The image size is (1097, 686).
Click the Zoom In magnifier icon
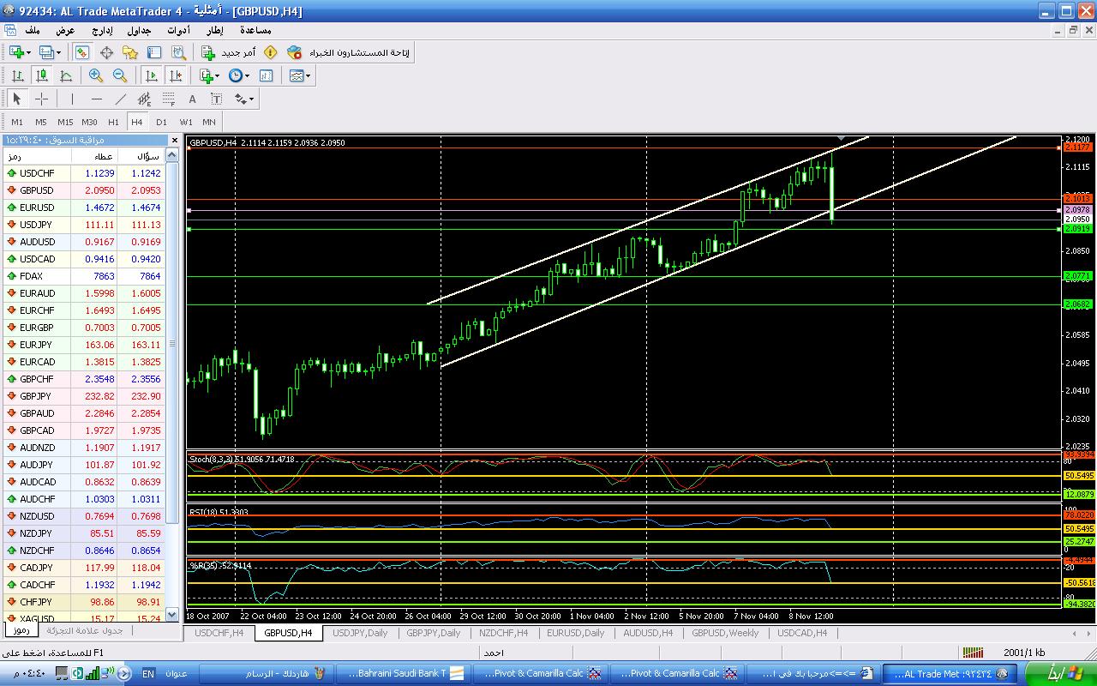[96, 75]
